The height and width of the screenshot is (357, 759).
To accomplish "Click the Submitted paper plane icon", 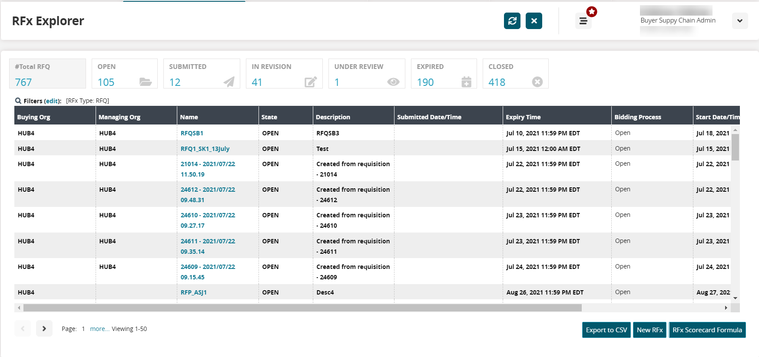I will (x=229, y=82).
